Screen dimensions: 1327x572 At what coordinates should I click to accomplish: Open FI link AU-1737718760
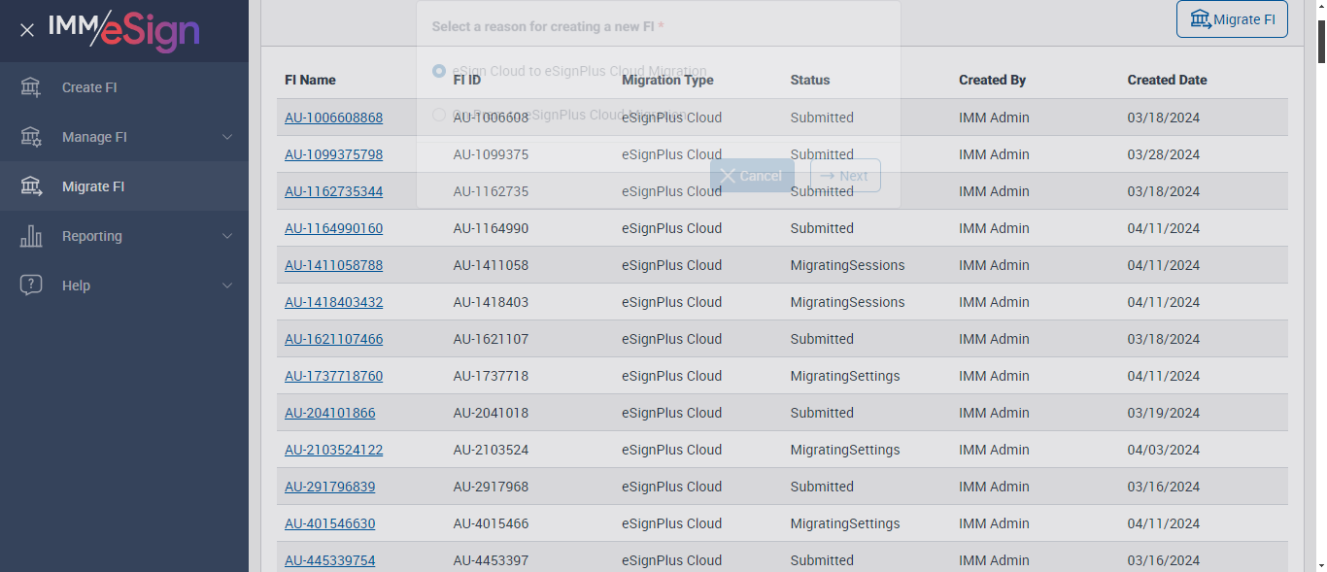coord(333,376)
